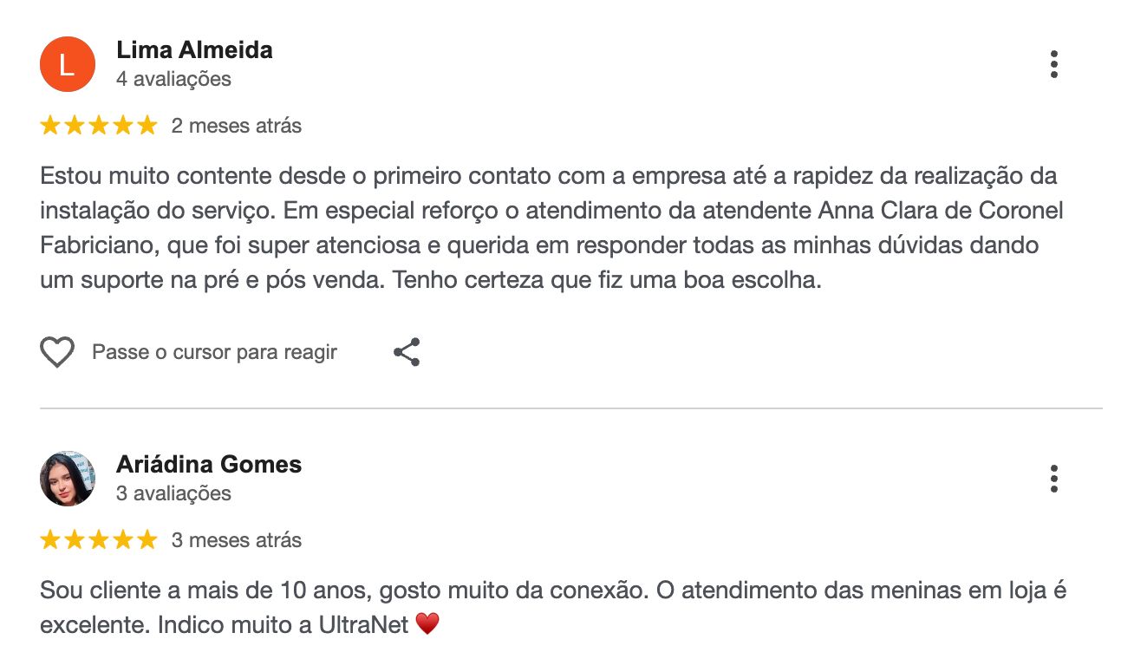Open the Lima Almeida profile name
This screenshot has height=659, width=1134.
click(194, 50)
